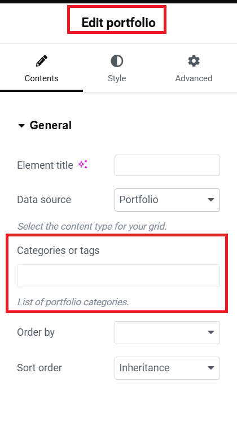Viewport: 237px width, 426px height.
Task: Open the Sort order Inheritance dropdown
Action: 167,368
